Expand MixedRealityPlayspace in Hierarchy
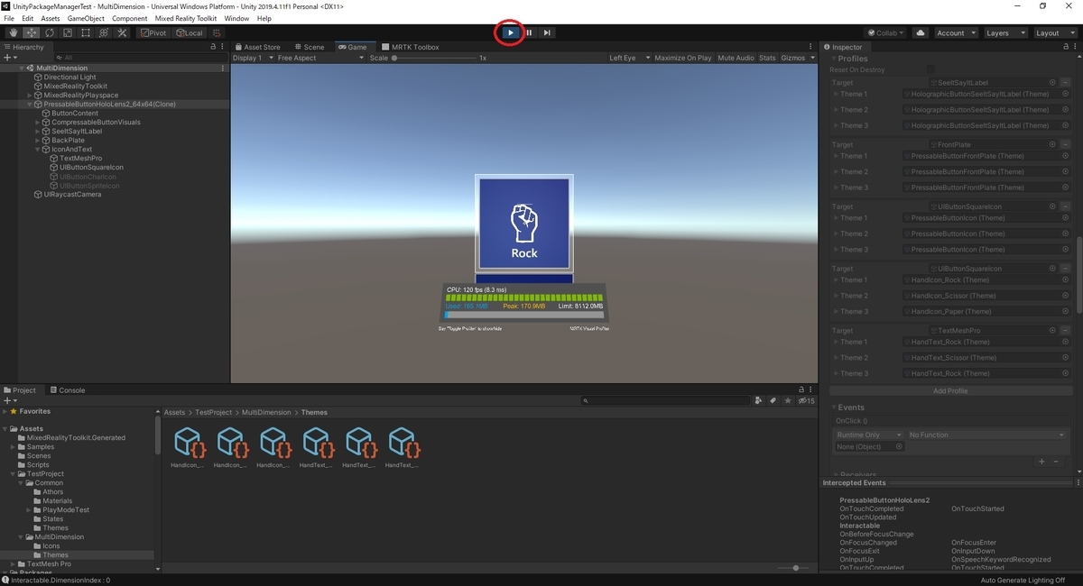Viewport: 1083px width, 586px height. pyautogui.click(x=30, y=95)
